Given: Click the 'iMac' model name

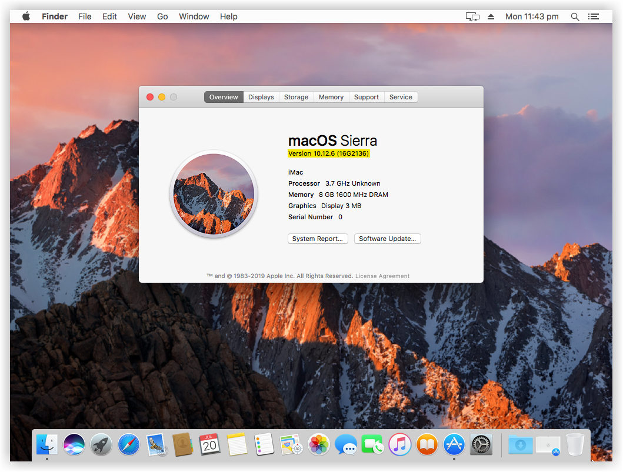Looking at the screenshot, I should pos(295,172).
